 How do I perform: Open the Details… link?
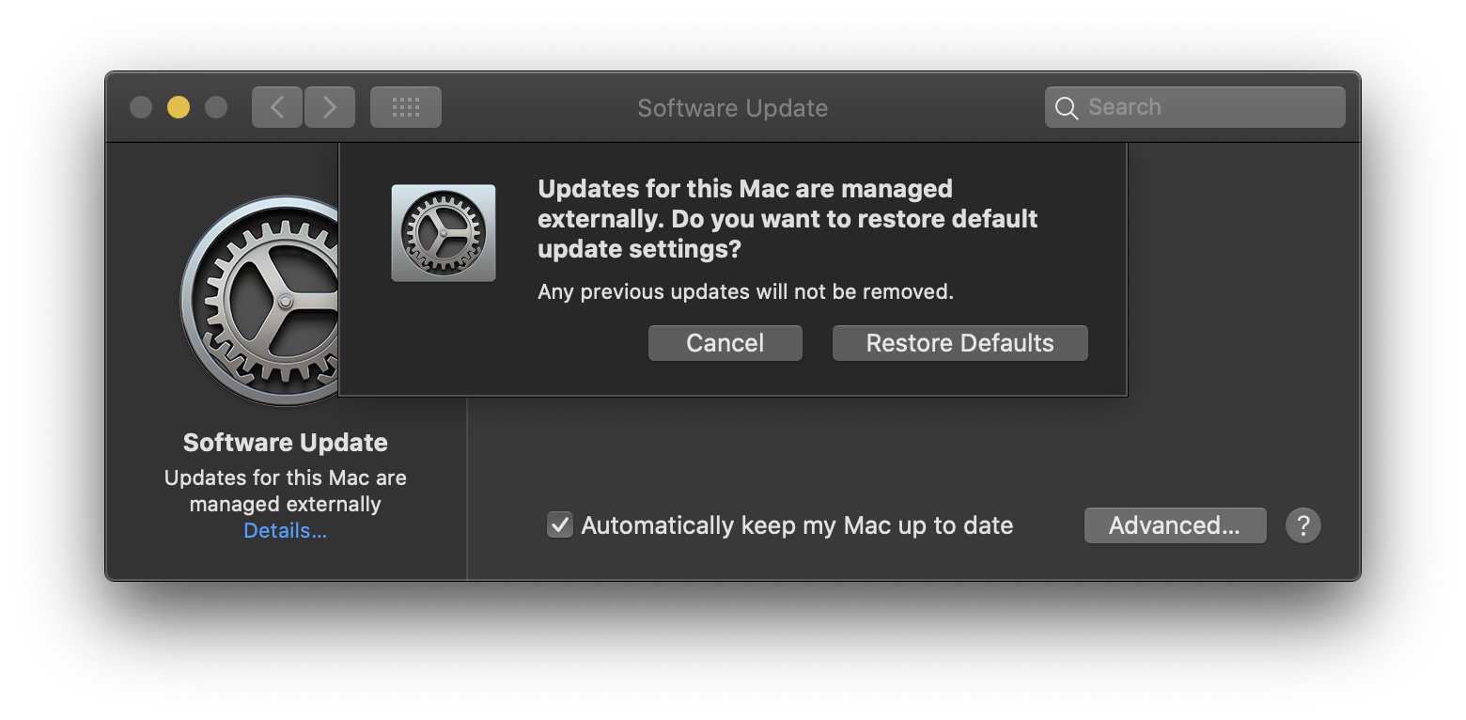286,530
